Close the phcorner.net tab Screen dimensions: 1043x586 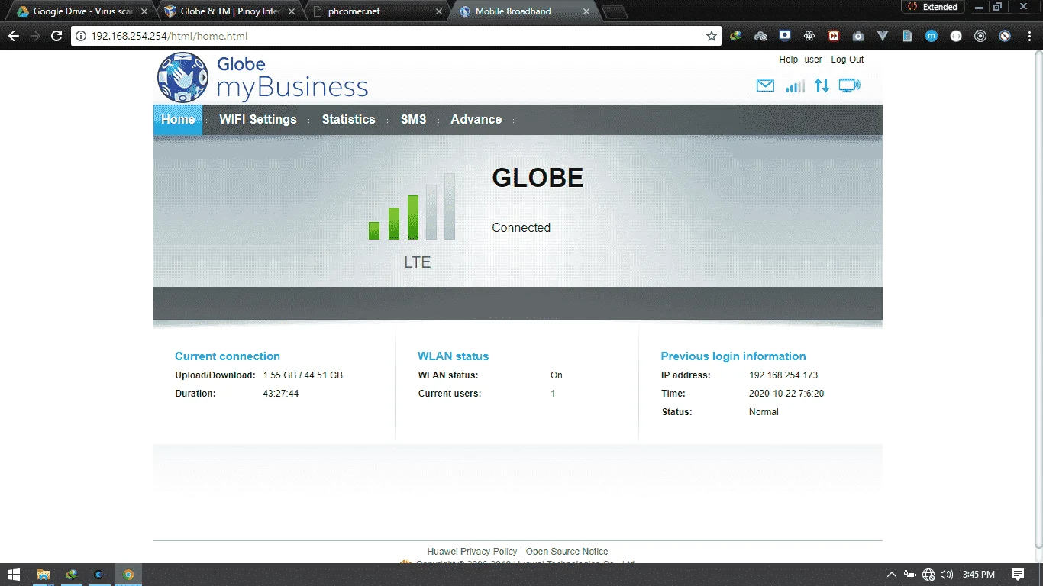438,11
